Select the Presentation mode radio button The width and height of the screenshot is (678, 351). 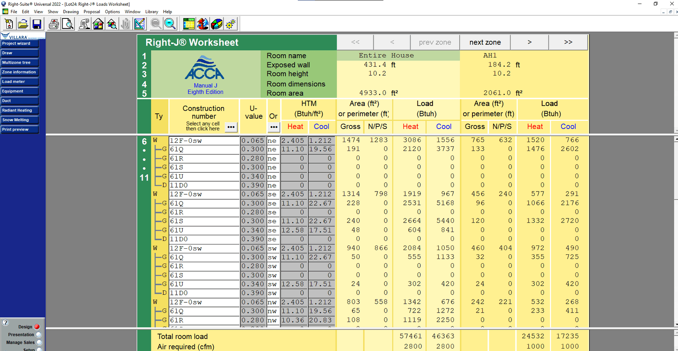coord(39,335)
